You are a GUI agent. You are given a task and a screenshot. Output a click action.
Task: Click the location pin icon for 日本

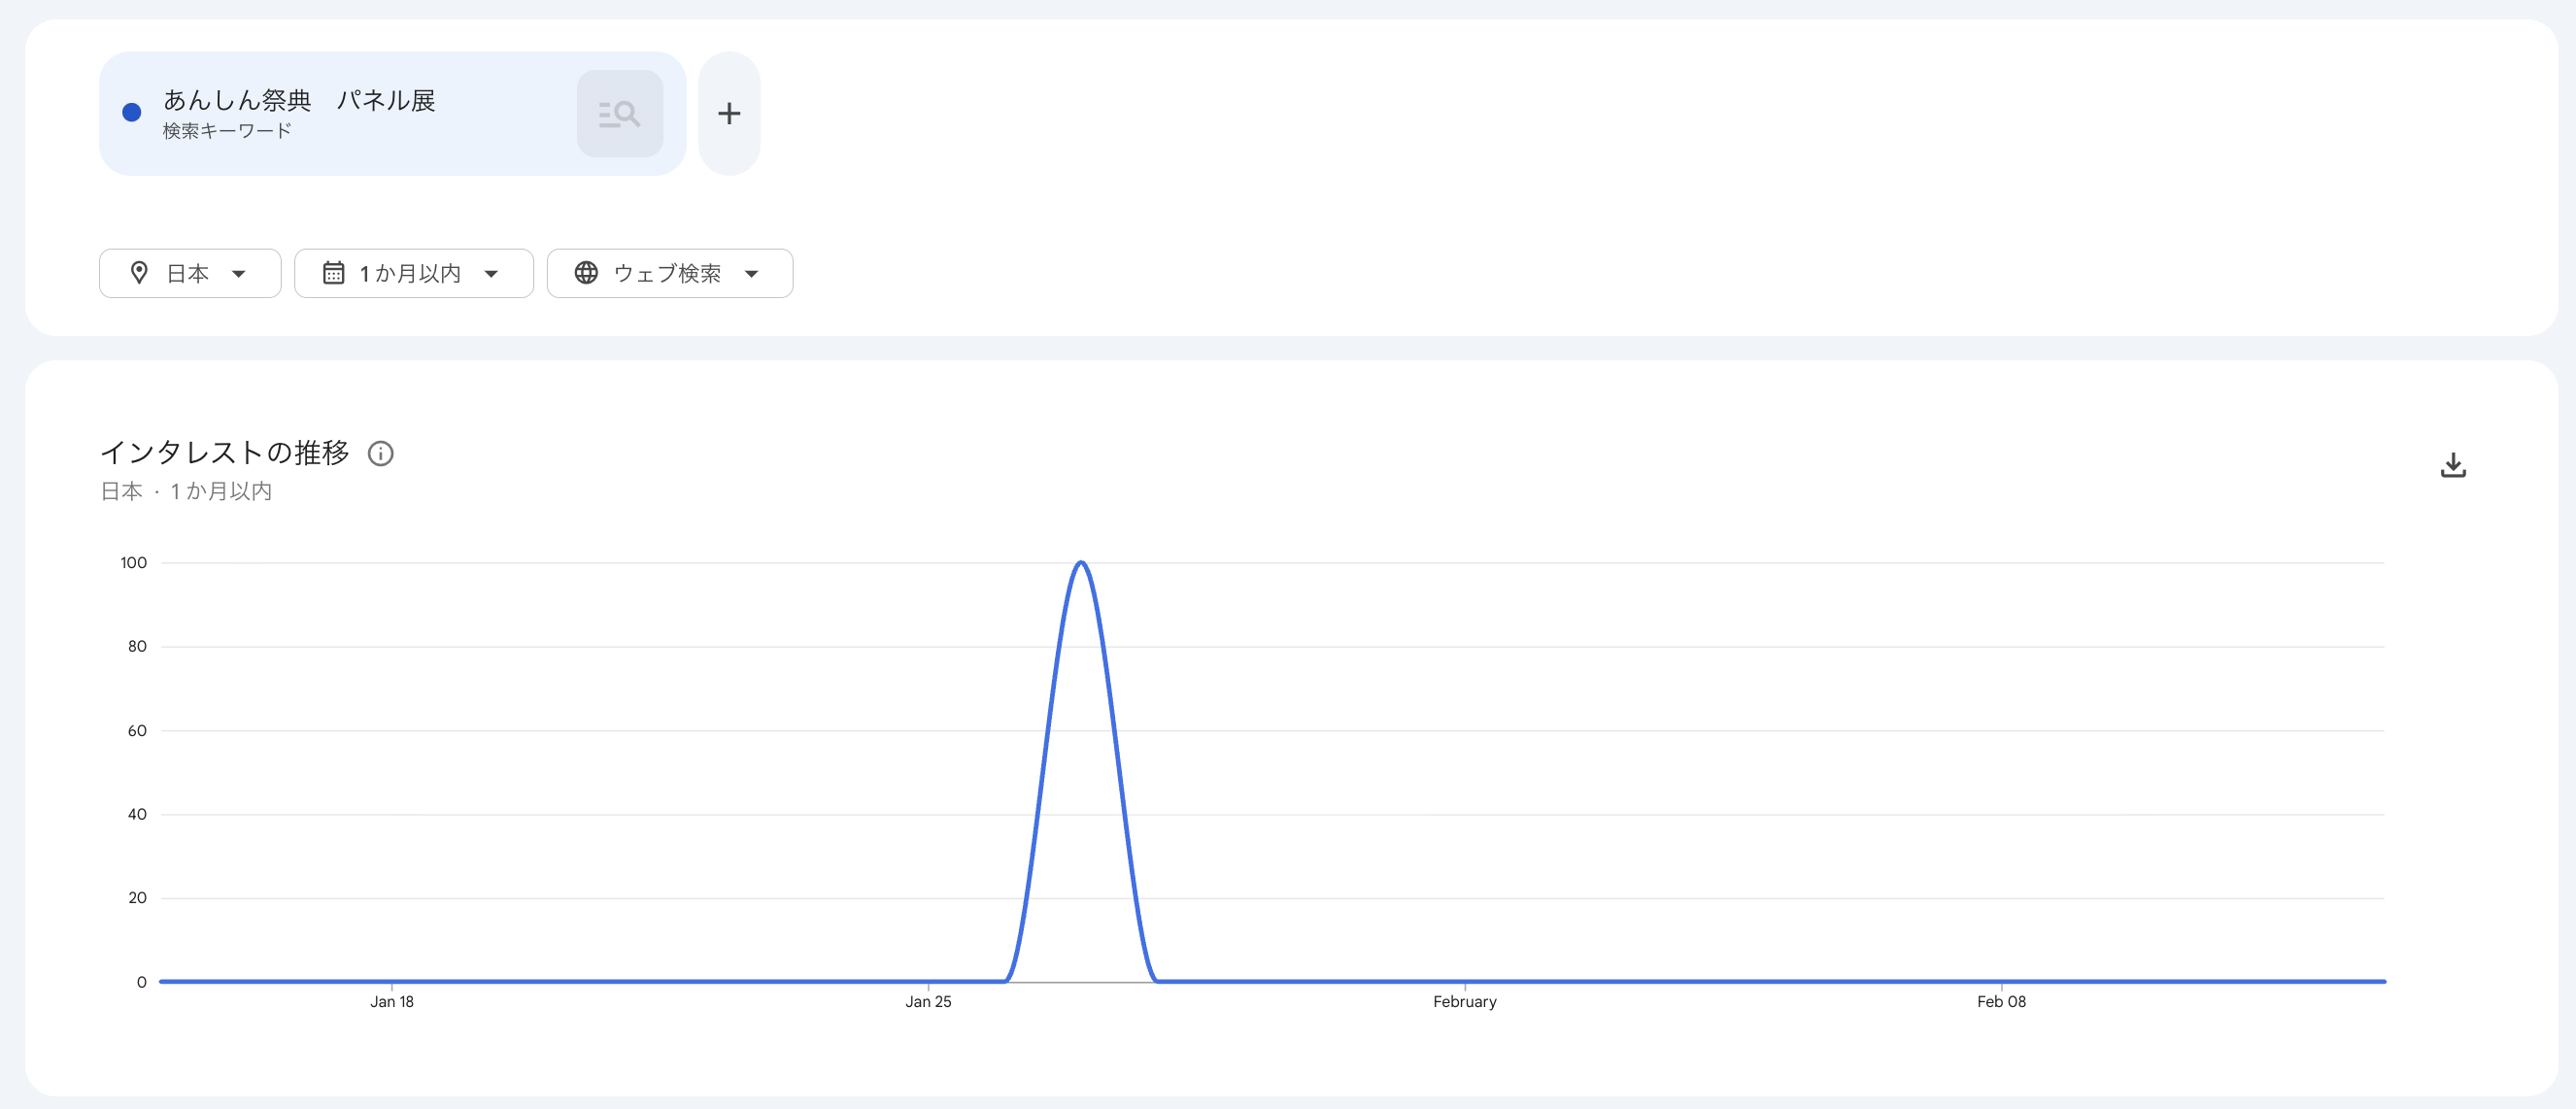tap(139, 273)
